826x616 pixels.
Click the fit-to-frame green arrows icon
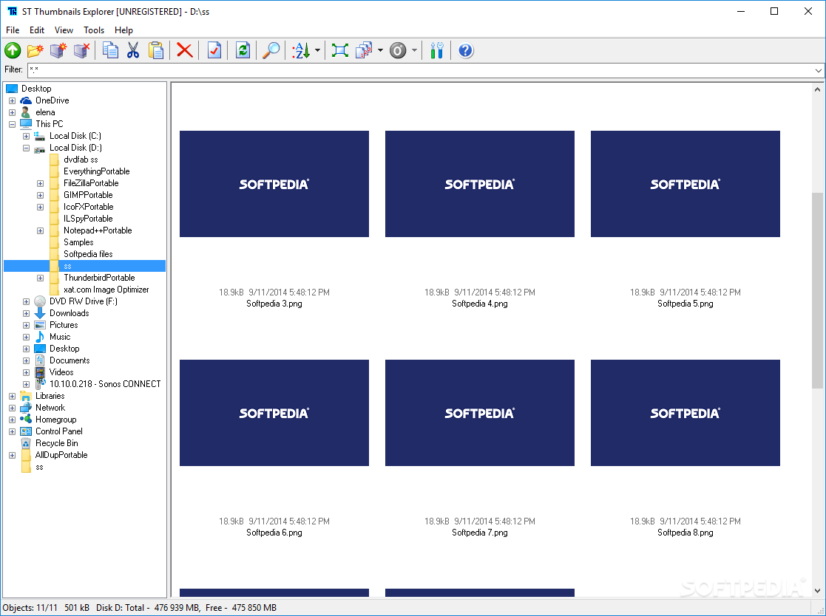[x=339, y=50]
